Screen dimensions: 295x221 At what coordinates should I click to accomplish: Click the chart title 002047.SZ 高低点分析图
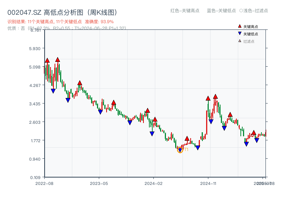click(x=63, y=11)
